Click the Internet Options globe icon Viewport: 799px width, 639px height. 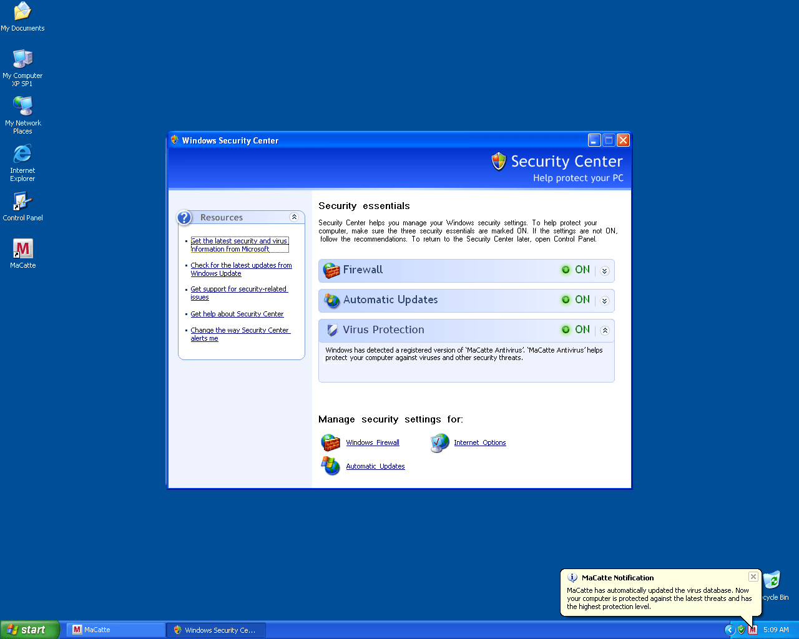[439, 442]
